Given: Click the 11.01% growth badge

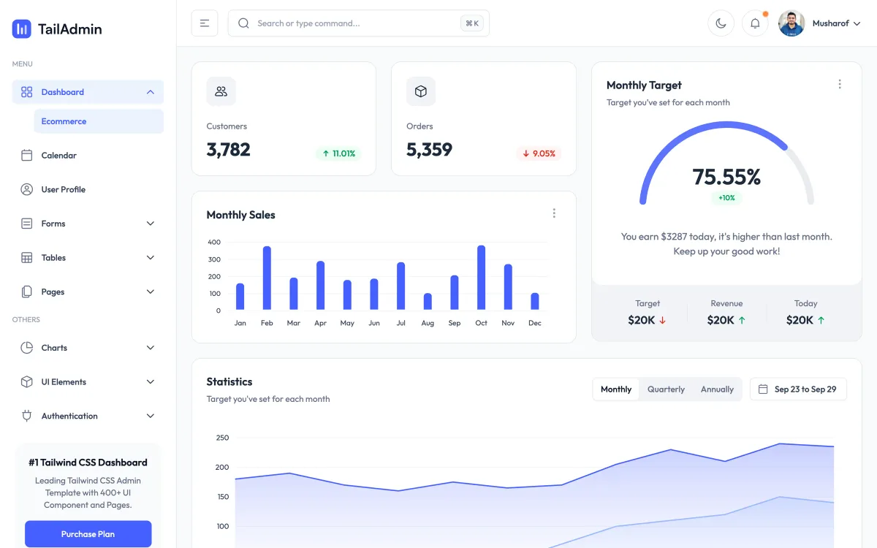Looking at the screenshot, I should pyautogui.click(x=338, y=153).
